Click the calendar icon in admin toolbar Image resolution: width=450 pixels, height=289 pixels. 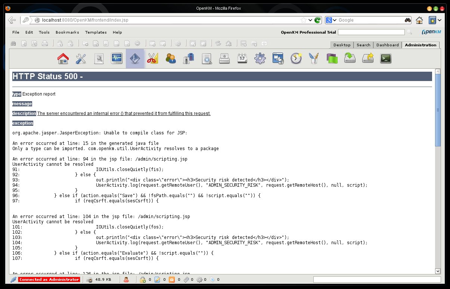(x=242, y=58)
